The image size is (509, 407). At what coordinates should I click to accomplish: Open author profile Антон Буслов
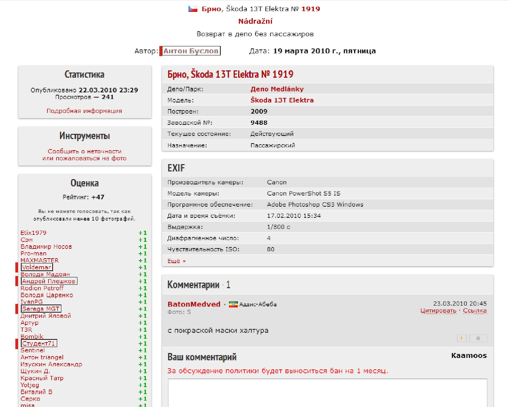coord(191,51)
